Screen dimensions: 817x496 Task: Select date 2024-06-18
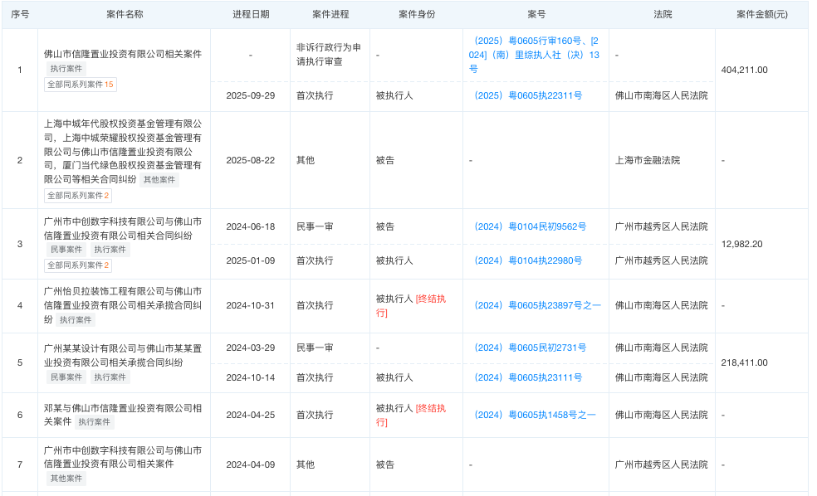tap(251, 227)
